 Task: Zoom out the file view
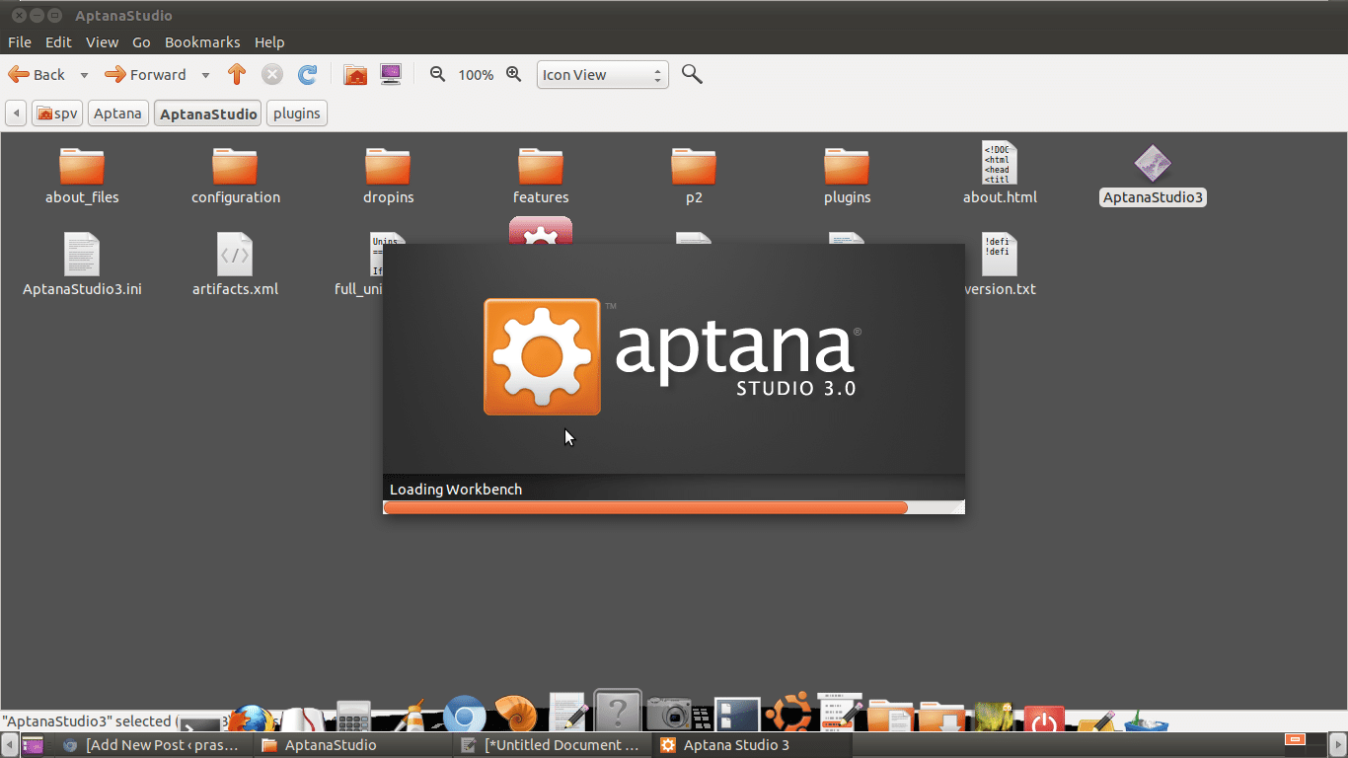point(437,74)
